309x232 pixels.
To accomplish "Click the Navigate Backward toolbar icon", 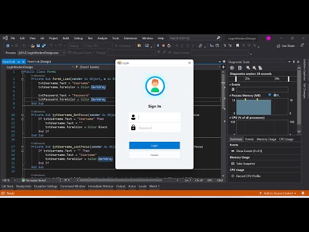I will coord(8,46).
